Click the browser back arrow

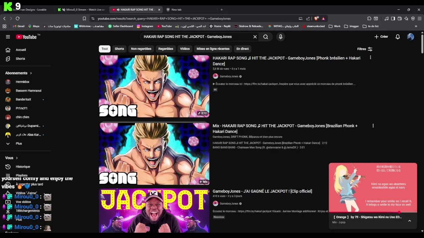click(4, 19)
